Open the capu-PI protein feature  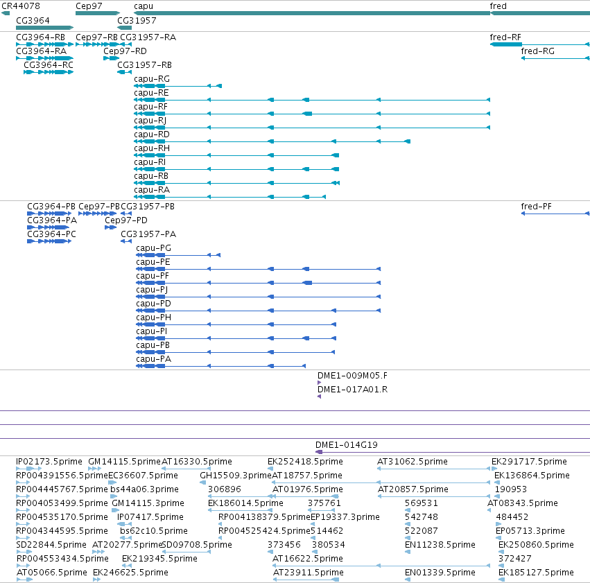click(x=236, y=338)
